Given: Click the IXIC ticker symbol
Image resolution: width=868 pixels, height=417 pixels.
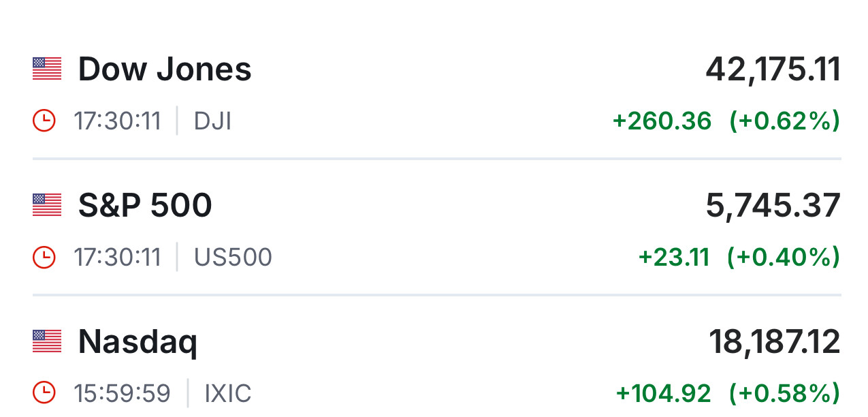Looking at the screenshot, I should 227,394.
